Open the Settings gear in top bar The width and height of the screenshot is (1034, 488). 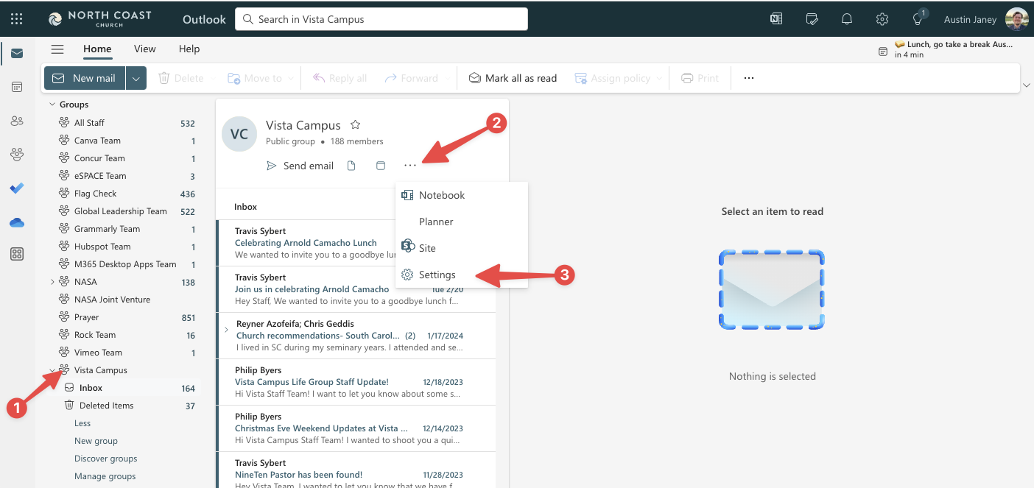coord(882,19)
